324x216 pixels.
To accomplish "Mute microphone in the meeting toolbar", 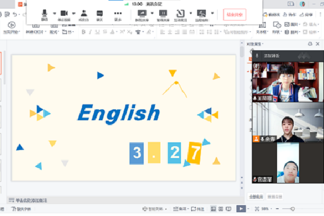I will click(44, 15).
